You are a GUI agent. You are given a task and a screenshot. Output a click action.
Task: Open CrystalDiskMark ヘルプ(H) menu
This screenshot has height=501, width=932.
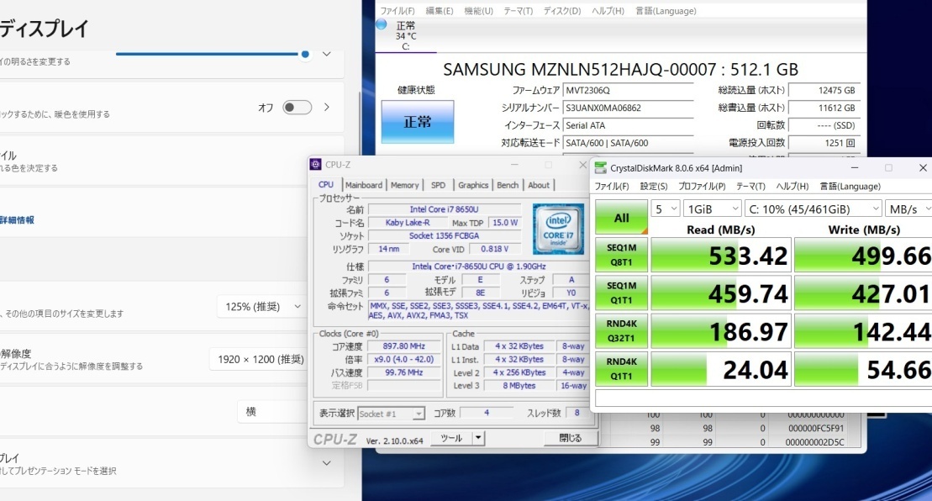(792, 187)
